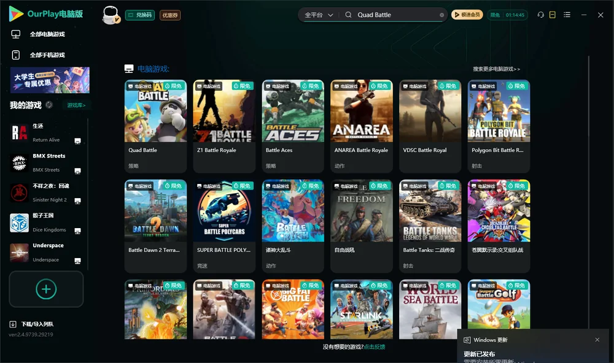The height and width of the screenshot is (363, 614).
Task: Open the Battle Aces game card
Action: [x=293, y=126]
